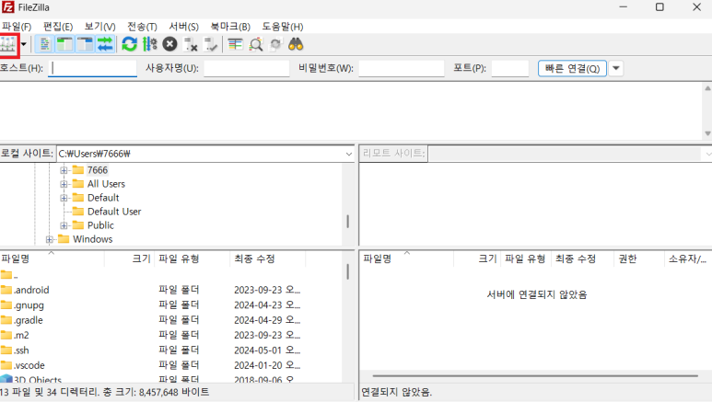
Task: Open the Site Manager icon
Action: [7, 44]
